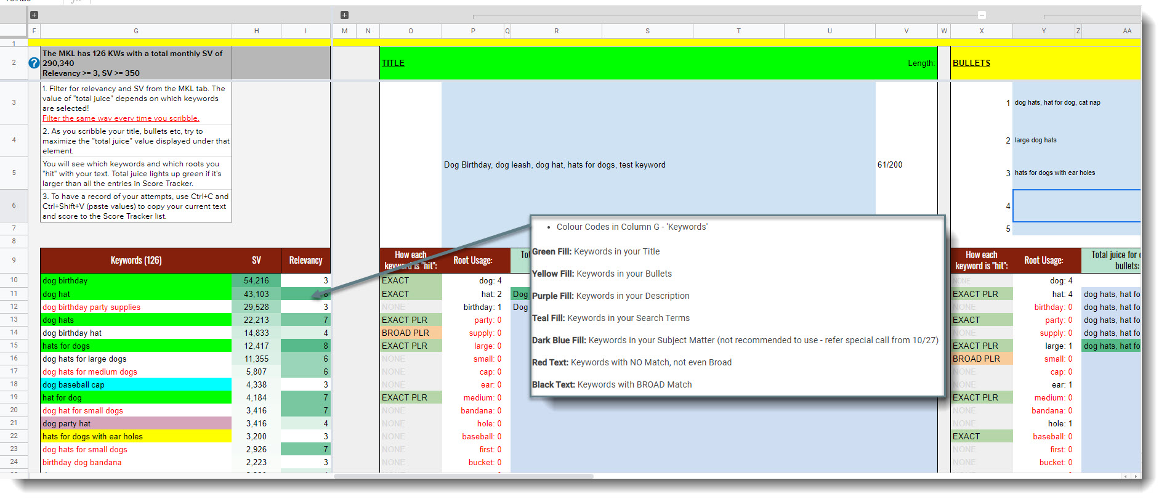This screenshot has width=1167, height=504.
Task: Select the 'dog hats for large dogs' keyword
Action: 136,359
